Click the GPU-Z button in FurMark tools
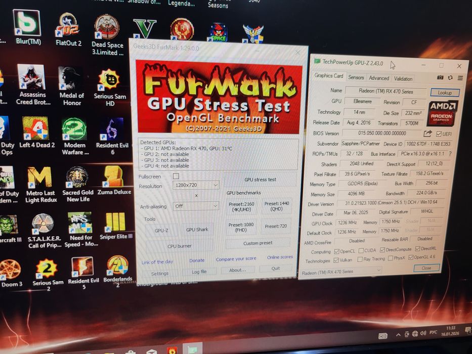472x354 pixels. [161, 231]
